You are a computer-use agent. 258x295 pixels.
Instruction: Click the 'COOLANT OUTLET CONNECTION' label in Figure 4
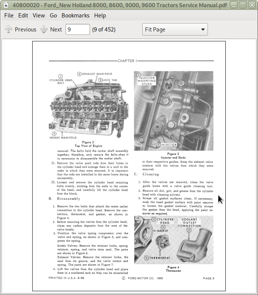189,223
